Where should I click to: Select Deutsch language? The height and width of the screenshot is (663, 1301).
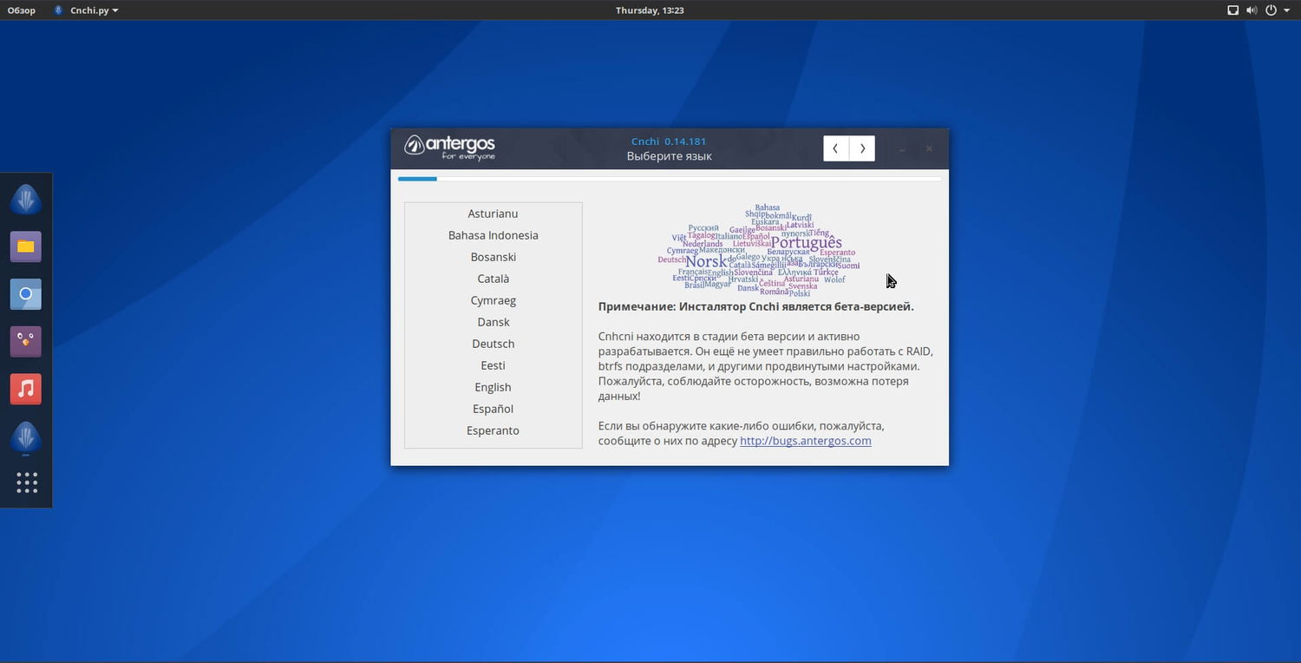click(493, 344)
